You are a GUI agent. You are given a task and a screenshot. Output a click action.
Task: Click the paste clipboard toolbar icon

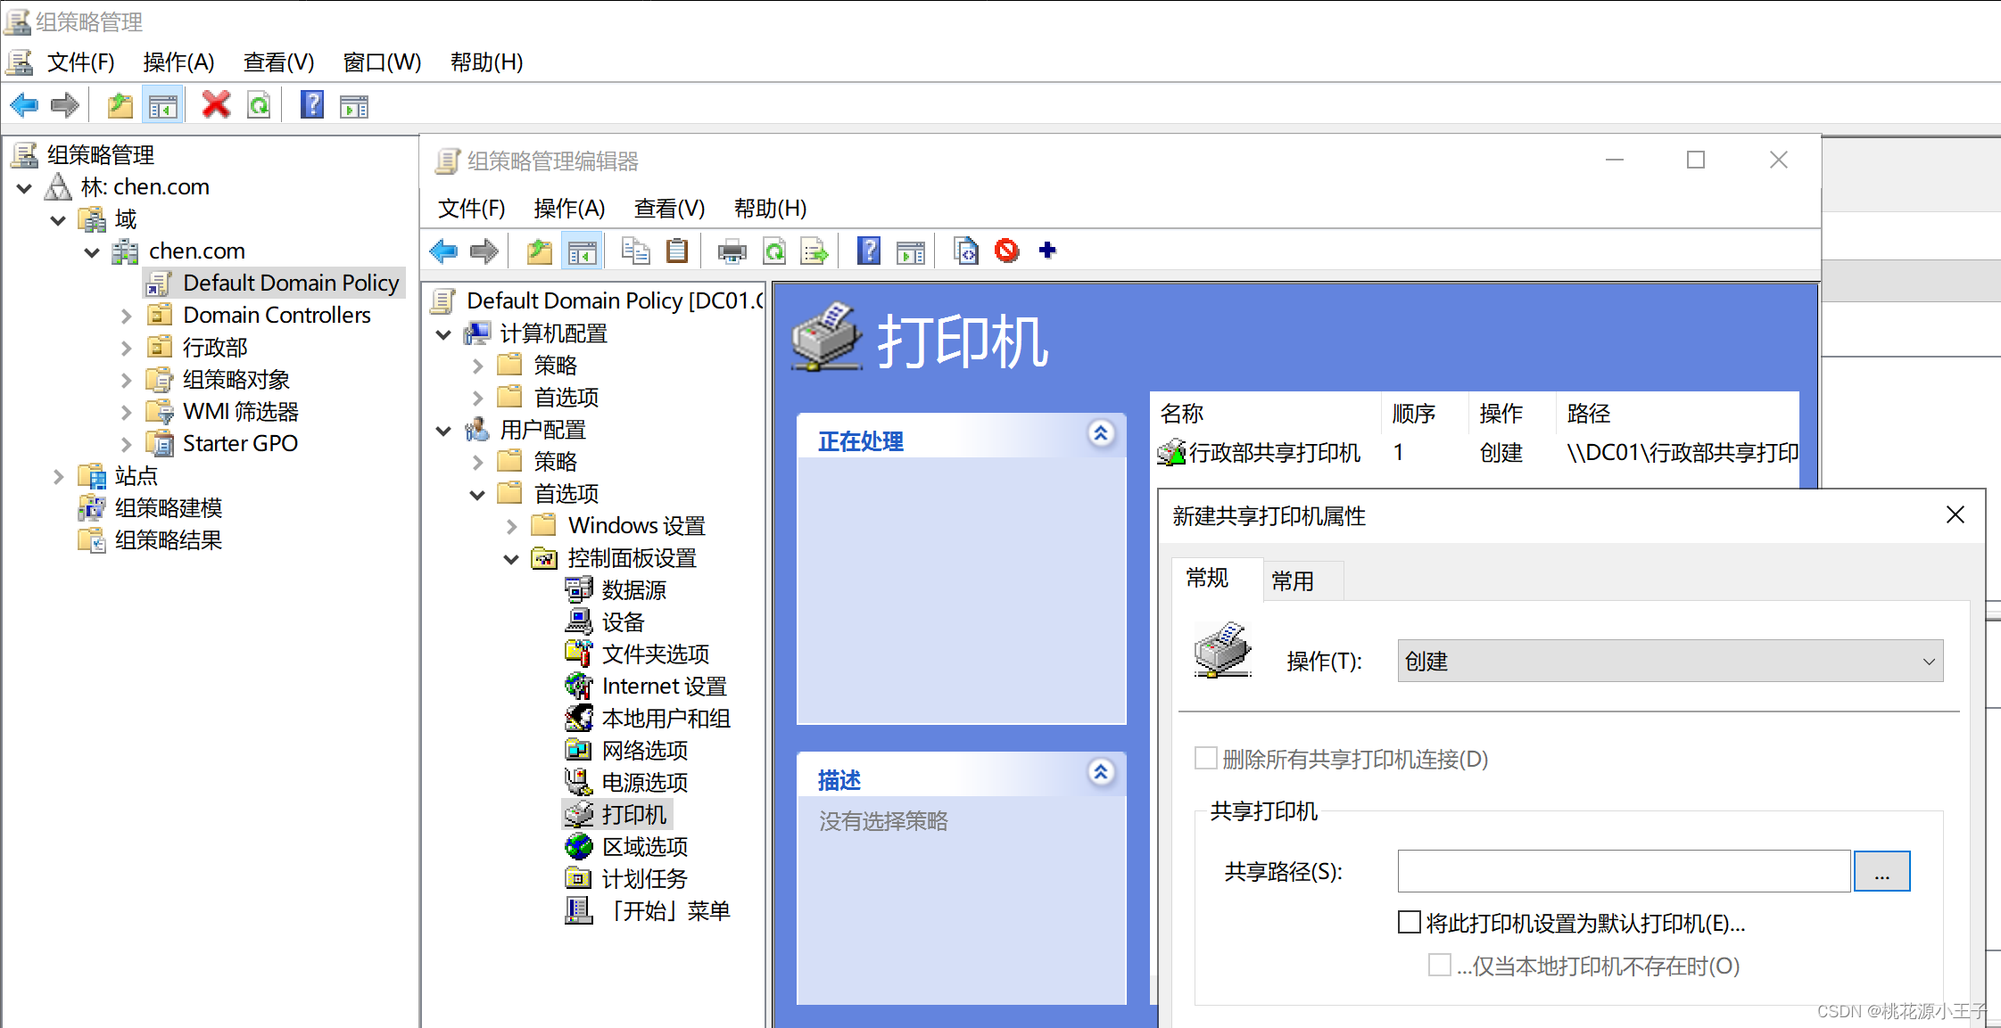[677, 251]
